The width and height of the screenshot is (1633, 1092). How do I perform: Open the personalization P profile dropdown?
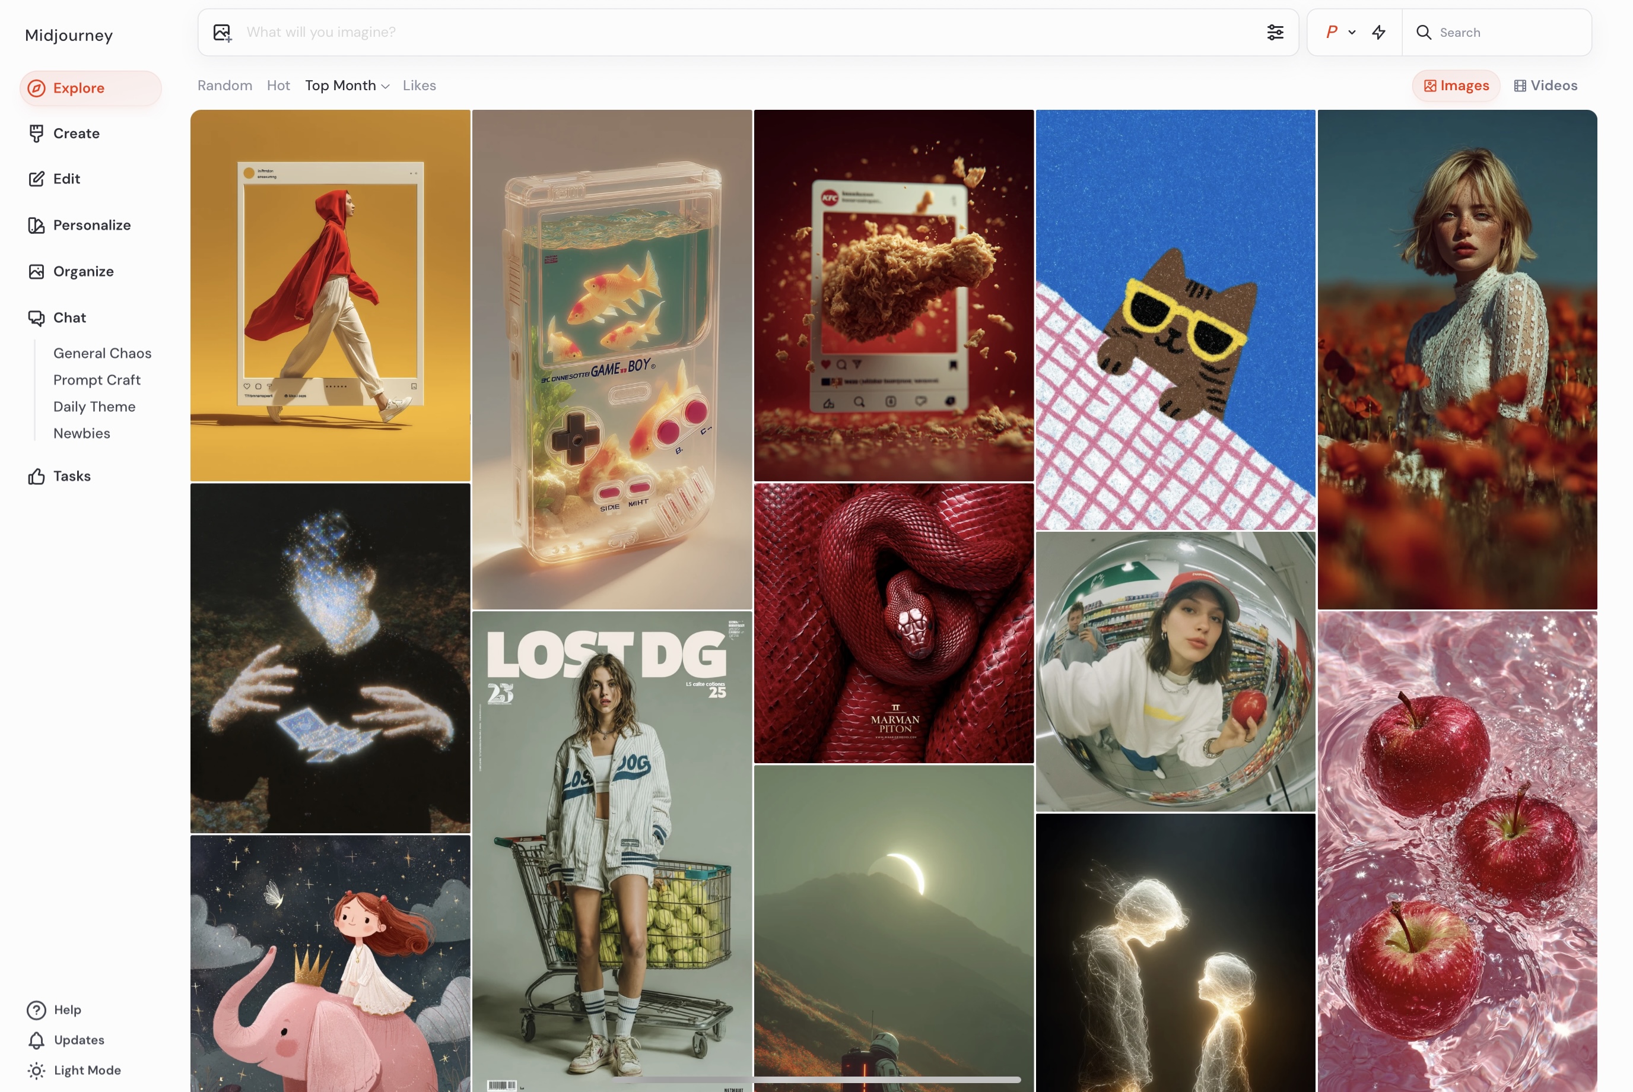1340,33
